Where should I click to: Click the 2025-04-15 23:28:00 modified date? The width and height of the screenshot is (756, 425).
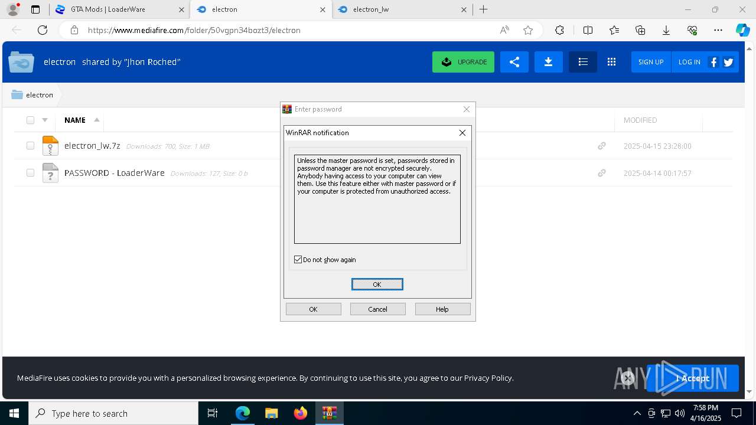[x=657, y=146]
